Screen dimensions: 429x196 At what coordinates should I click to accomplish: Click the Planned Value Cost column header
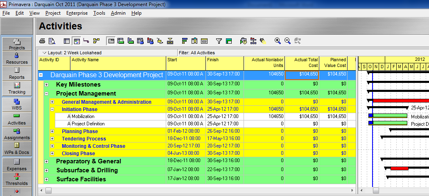333,63
